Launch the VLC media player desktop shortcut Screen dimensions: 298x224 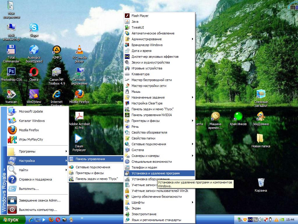[79, 51]
